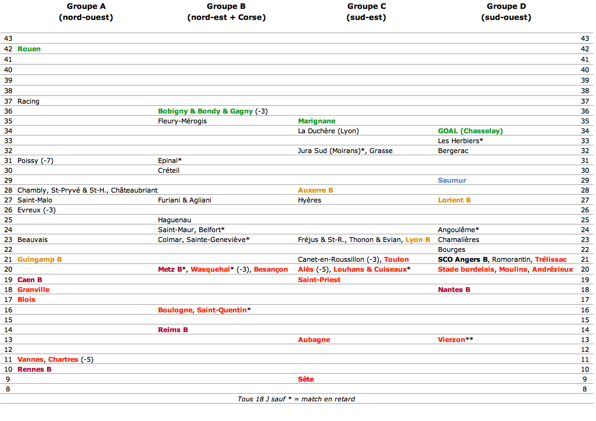
Task: Select La Duchère (Lyon) entry
Action: 328,131
